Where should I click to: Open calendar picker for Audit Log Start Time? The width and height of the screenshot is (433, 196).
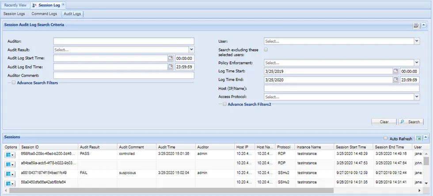171,58
